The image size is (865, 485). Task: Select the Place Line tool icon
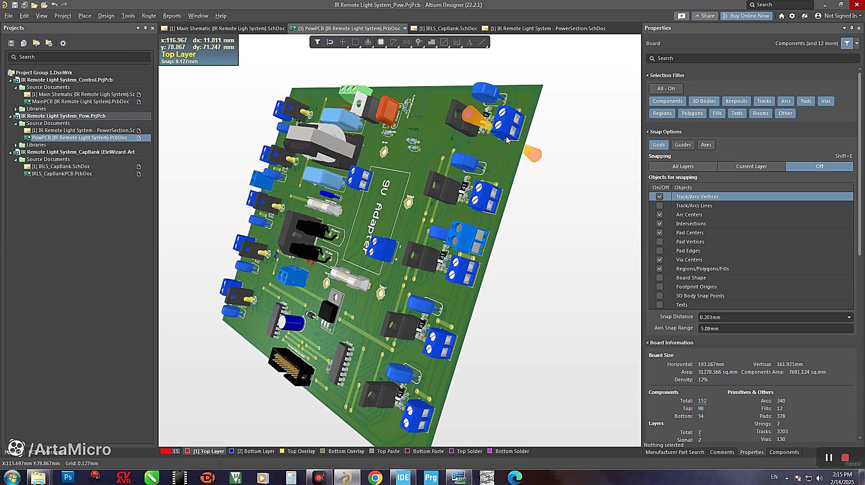[482, 42]
